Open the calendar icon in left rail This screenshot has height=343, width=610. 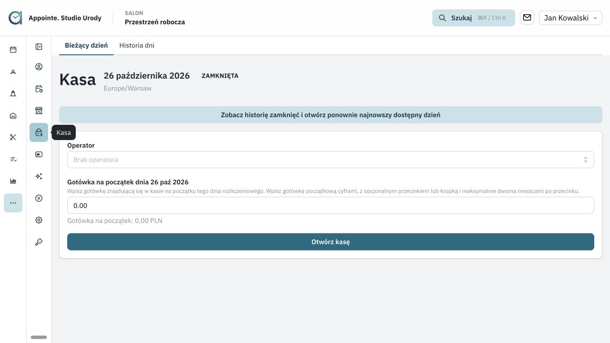[13, 50]
